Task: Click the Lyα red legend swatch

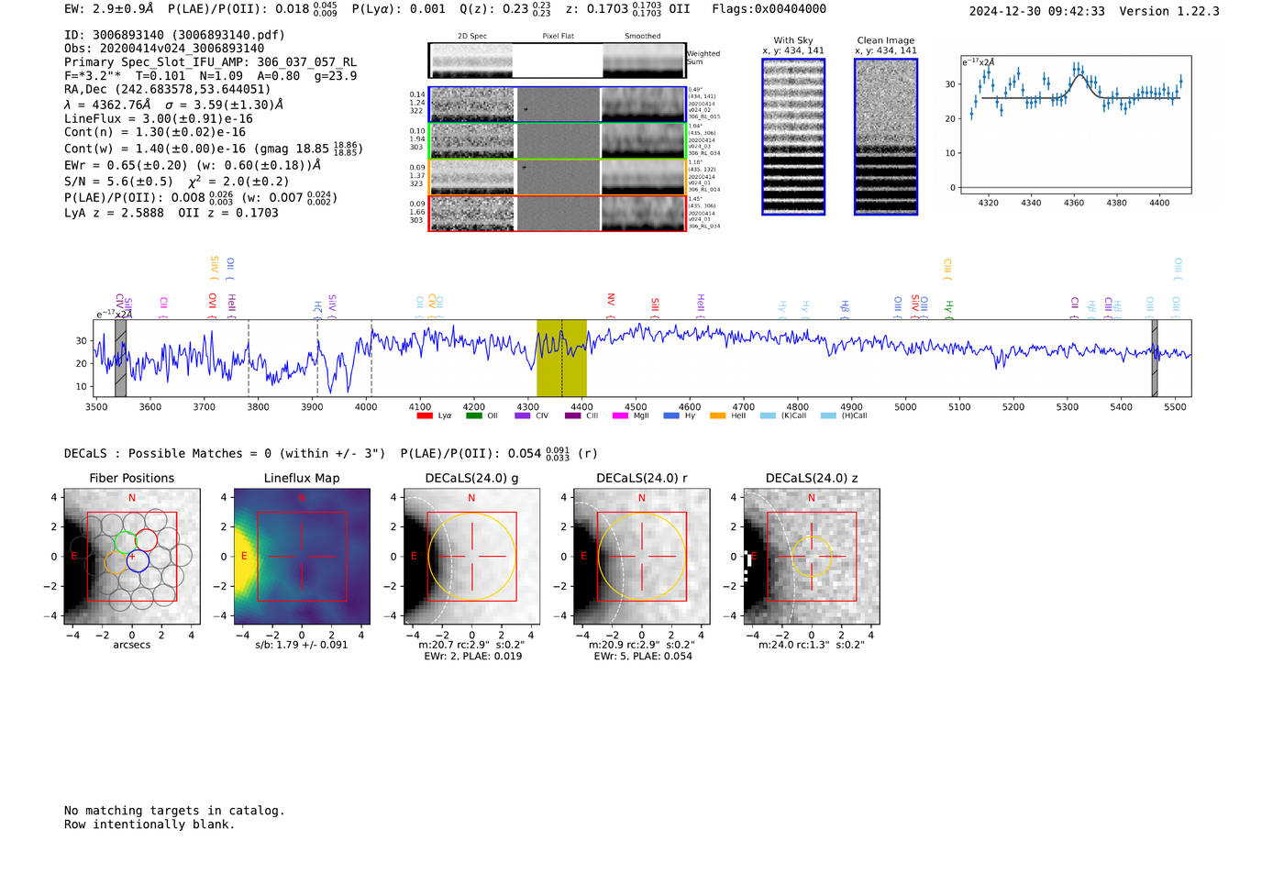Action: tap(424, 416)
